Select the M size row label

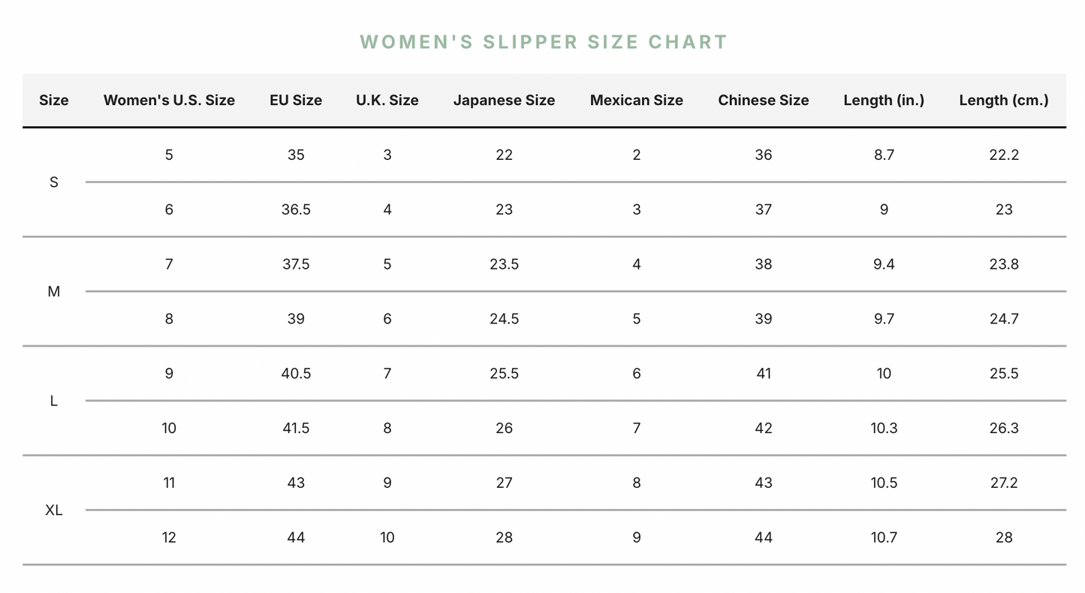[x=54, y=292]
